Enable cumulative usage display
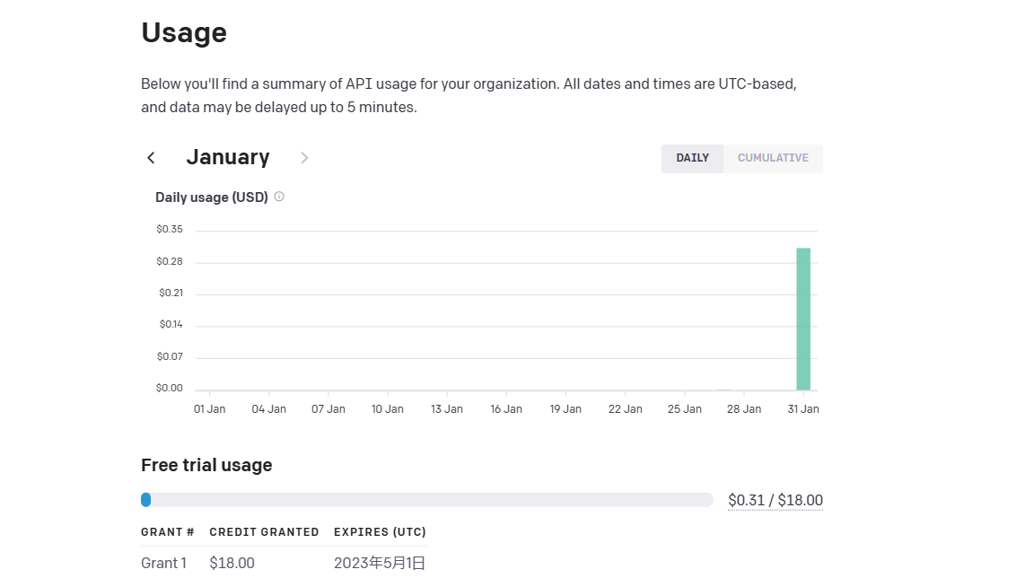This screenshot has height=587, width=1016. pyautogui.click(x=773, y=158)
